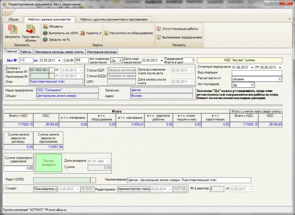Show Отсутствующие работы report

pos(159,28)
